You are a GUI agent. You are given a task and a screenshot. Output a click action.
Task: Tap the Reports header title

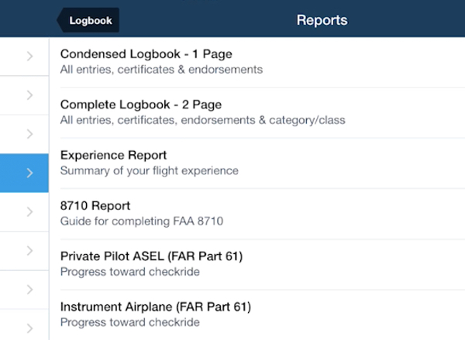(322, 20)
